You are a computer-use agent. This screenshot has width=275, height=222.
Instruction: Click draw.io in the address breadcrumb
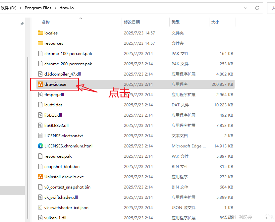[67, 8]
